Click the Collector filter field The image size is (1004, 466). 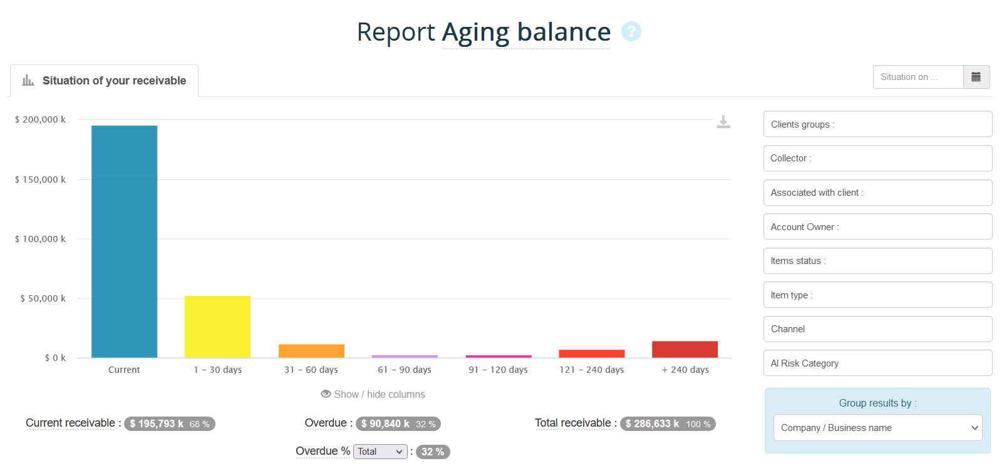[x=877, y=158]
